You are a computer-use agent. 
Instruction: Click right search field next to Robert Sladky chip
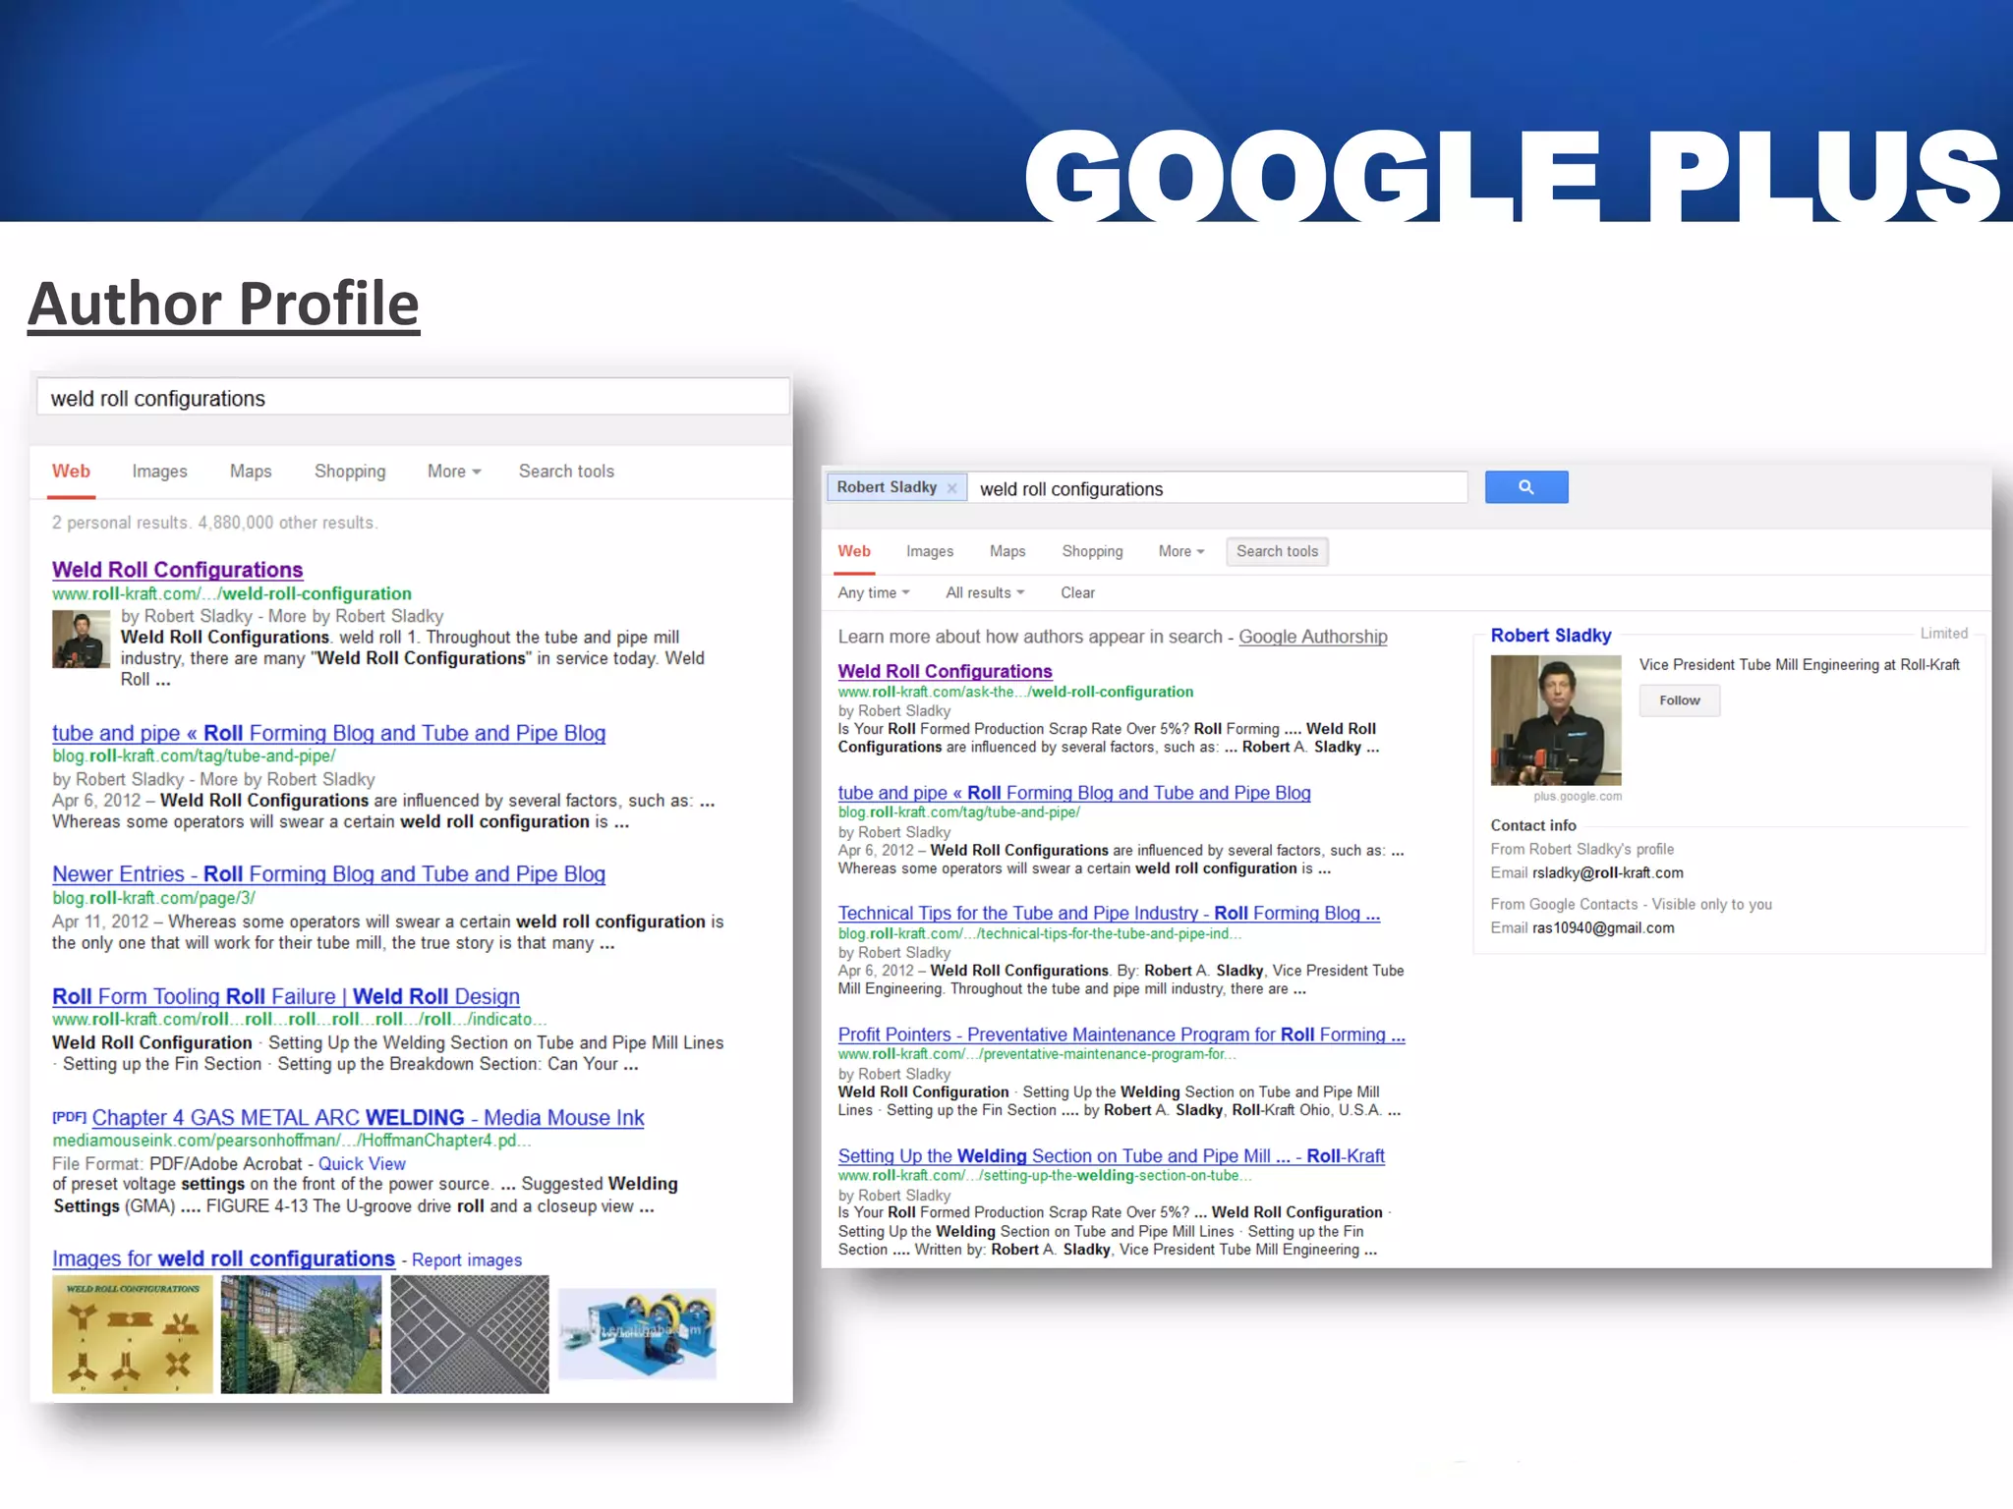click(x=1217, y=488)
